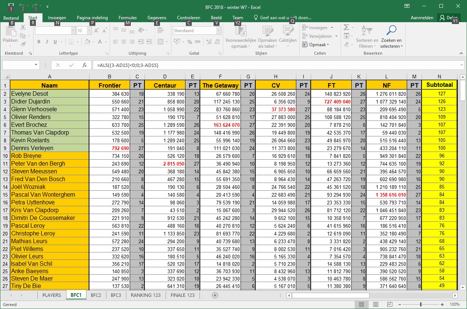
Task: Switch to the RANKING 123 sheet tab
Action: click(146, 295)
